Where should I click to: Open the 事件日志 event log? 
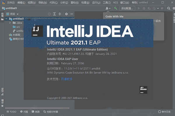click(164, 112)
